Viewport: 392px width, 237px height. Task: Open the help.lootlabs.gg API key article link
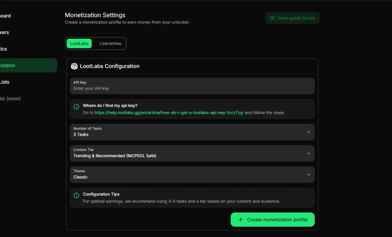coord(169,113)
